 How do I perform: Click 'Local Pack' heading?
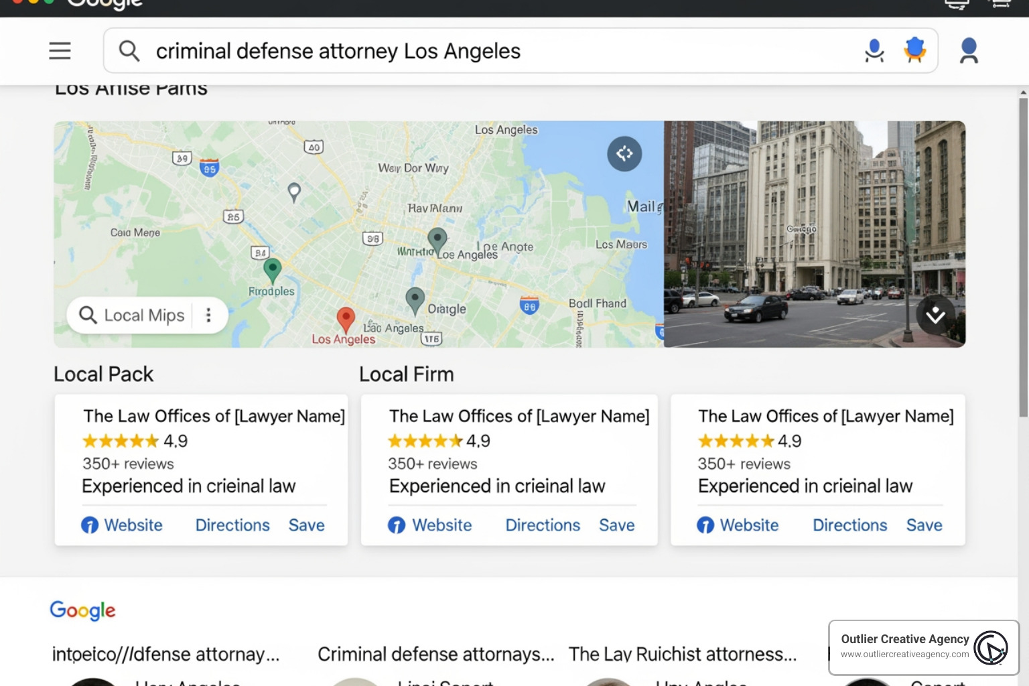click(103, 374)
